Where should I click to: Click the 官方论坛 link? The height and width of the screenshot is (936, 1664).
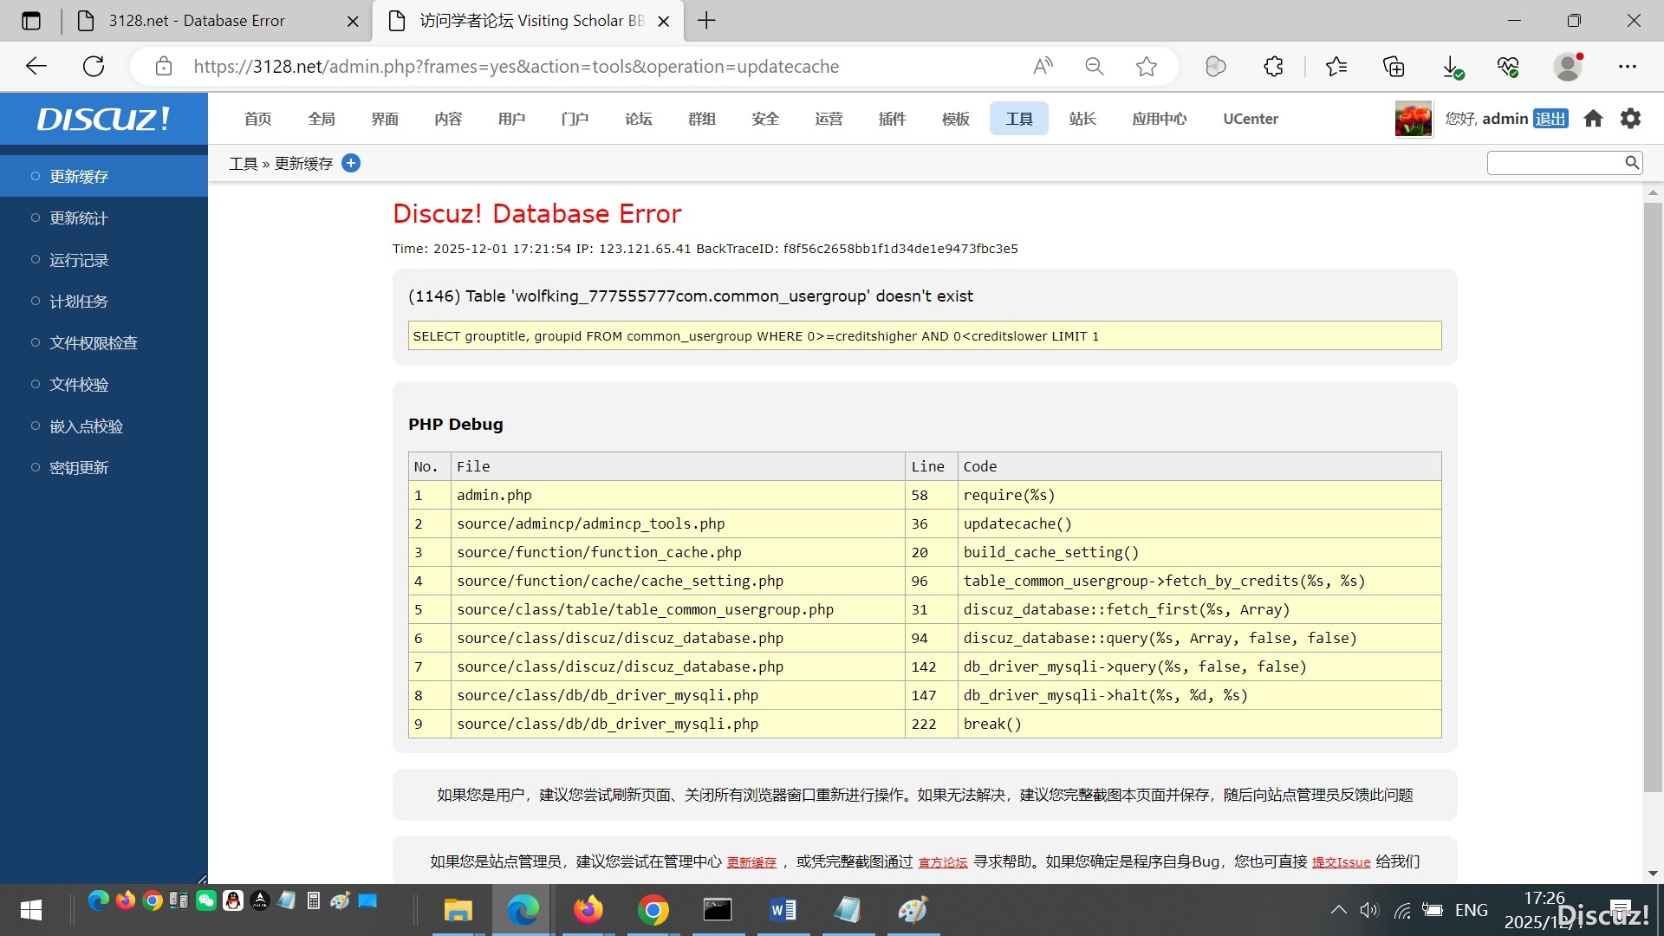pyautogui.click(x=942, y=862)
